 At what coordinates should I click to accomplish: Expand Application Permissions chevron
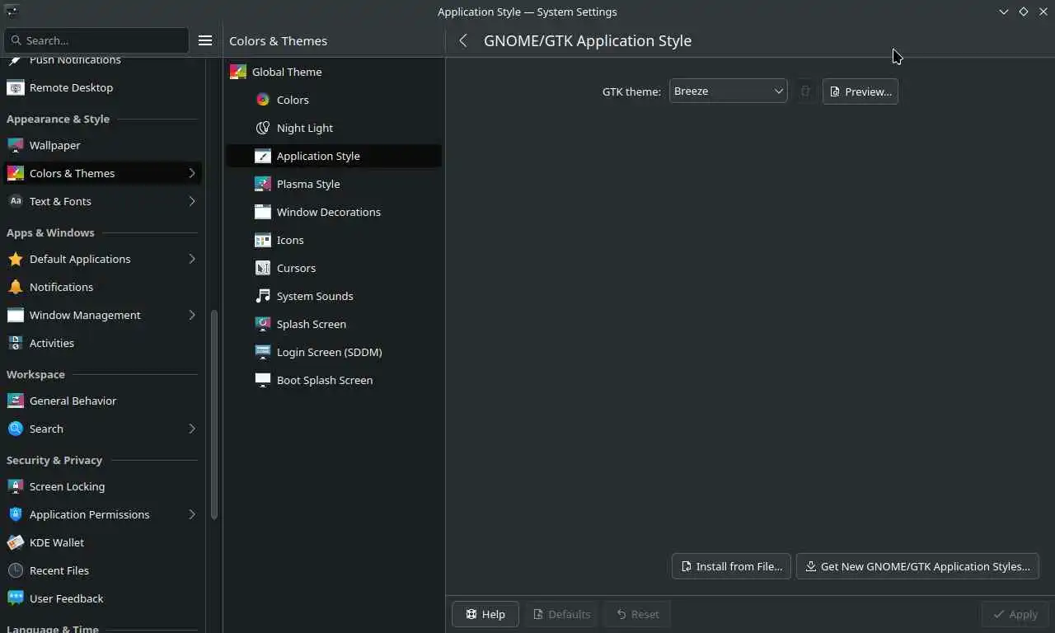pos(191,514)
